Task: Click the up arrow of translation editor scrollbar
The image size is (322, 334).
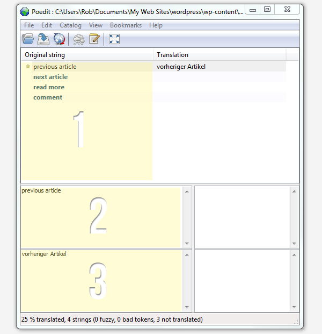Action: [x=187, y=255]
